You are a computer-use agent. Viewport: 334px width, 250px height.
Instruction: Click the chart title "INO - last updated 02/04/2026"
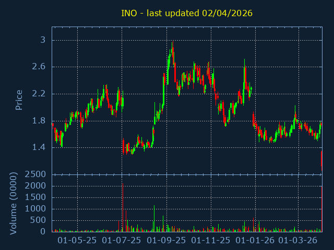(187, 13)
